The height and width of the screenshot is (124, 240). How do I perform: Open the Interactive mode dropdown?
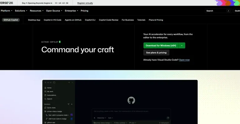[102, 118]
